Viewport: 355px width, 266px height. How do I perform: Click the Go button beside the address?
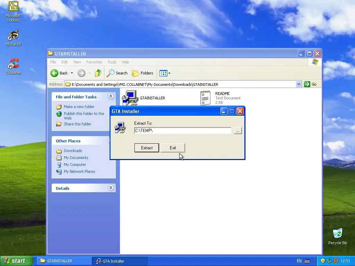coord(310,84)
